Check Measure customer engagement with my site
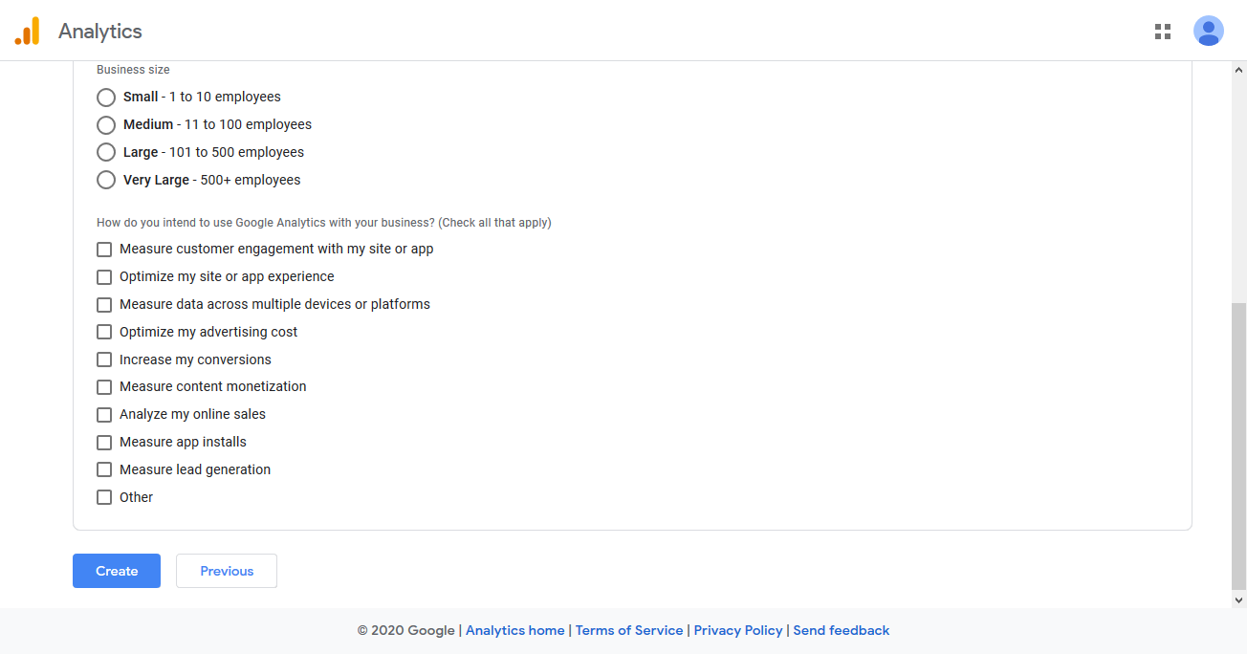1247x654 pixels. (x=104, y=249)
